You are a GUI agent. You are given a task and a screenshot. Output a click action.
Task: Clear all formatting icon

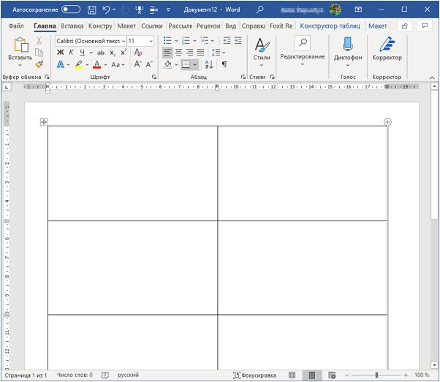[138, 52]
